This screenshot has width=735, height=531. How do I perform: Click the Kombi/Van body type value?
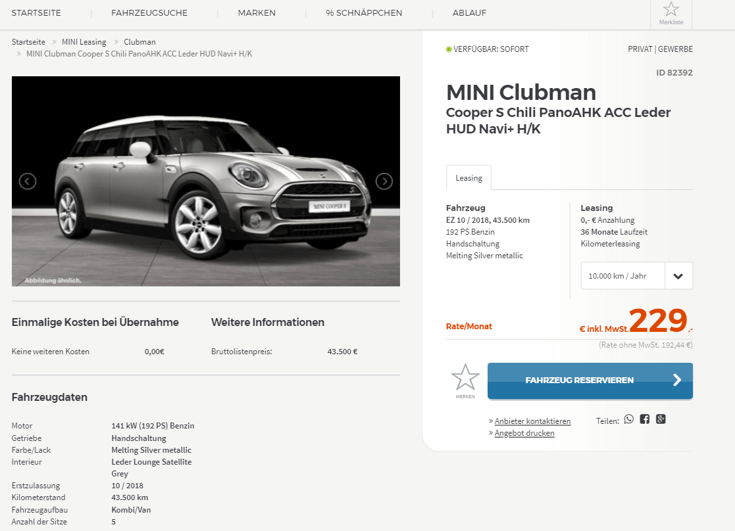pos(131,510)
